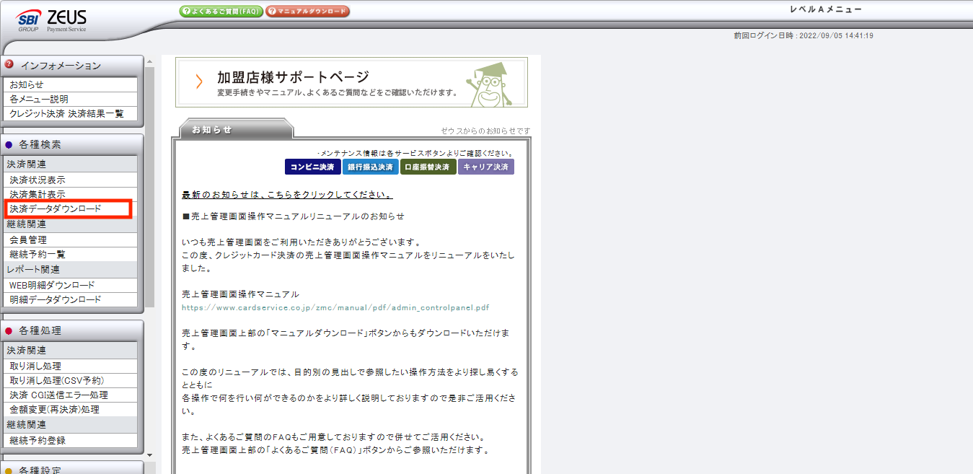Viewport: 973px width, 474px height.
Task: Click インフォメーション section header
Action: pos(72,66)
